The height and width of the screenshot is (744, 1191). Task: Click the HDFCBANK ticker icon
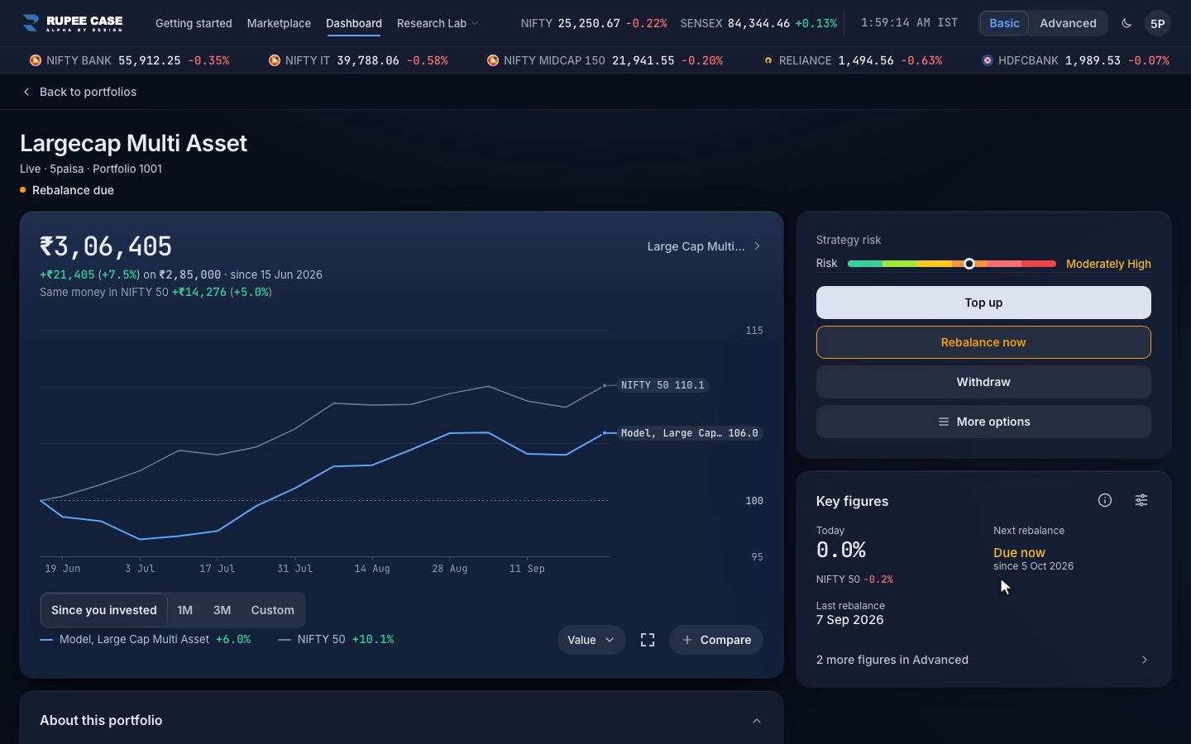pyautogui.click(x=988, y=60)
